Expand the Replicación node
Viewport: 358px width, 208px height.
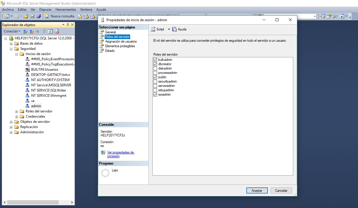pos(11,127)
